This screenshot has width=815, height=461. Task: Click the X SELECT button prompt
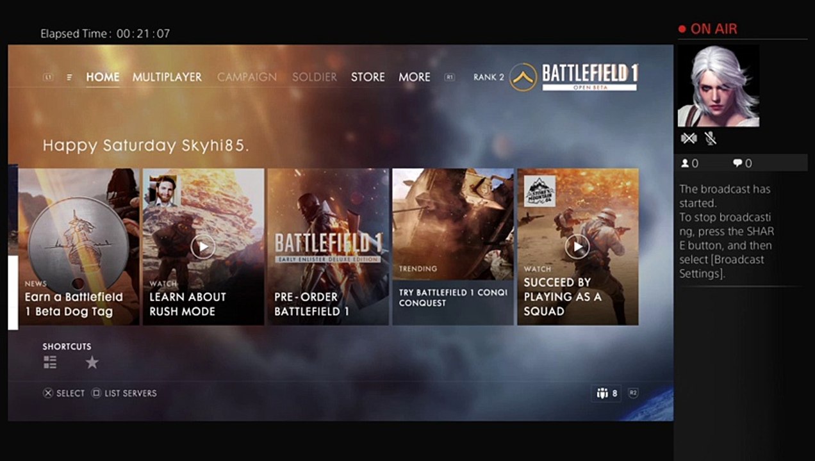coord(64,393)
